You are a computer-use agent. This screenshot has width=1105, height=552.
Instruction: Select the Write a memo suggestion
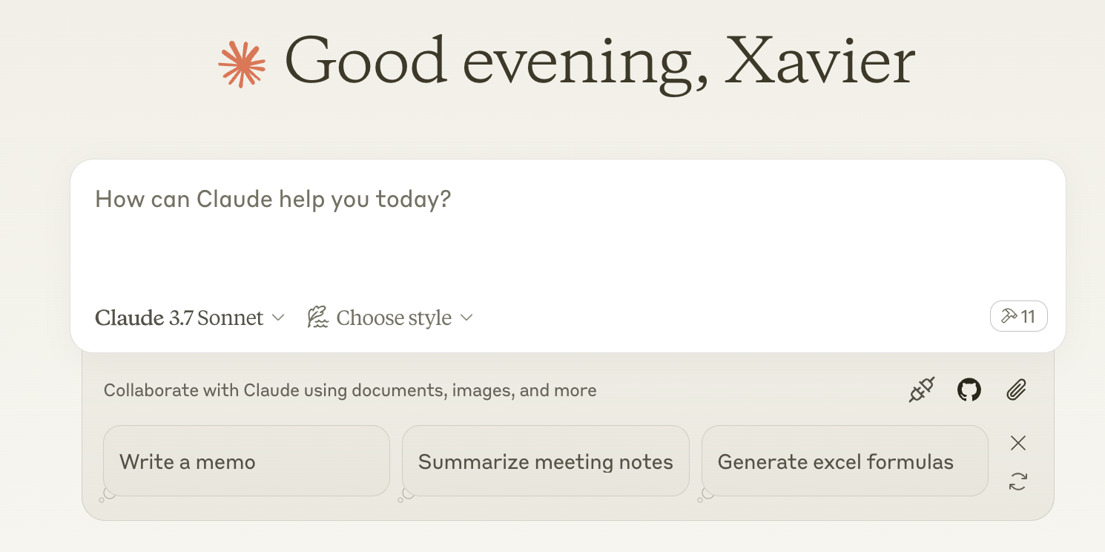coord(246,461)
